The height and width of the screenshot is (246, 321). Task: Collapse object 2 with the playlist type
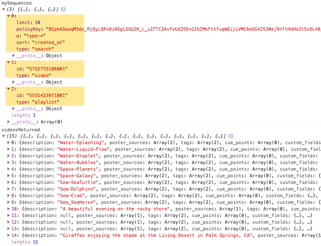click(x=9, y=89)
